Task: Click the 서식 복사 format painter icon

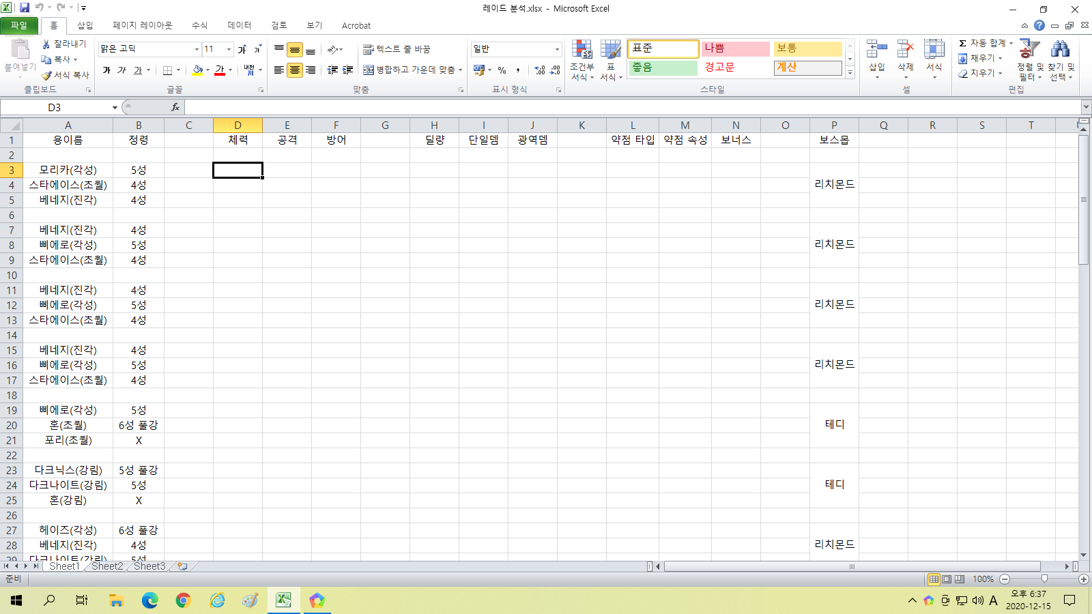Action: point(46,75)
